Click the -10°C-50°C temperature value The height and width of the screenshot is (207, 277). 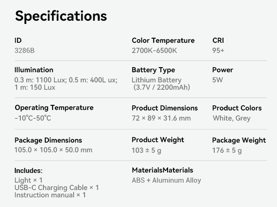(33, 118)
